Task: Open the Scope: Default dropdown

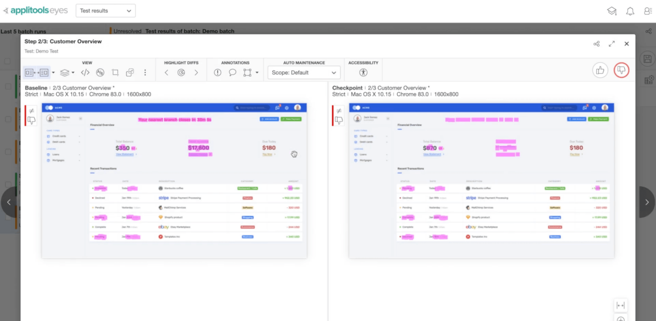Action: pos(304,72)
